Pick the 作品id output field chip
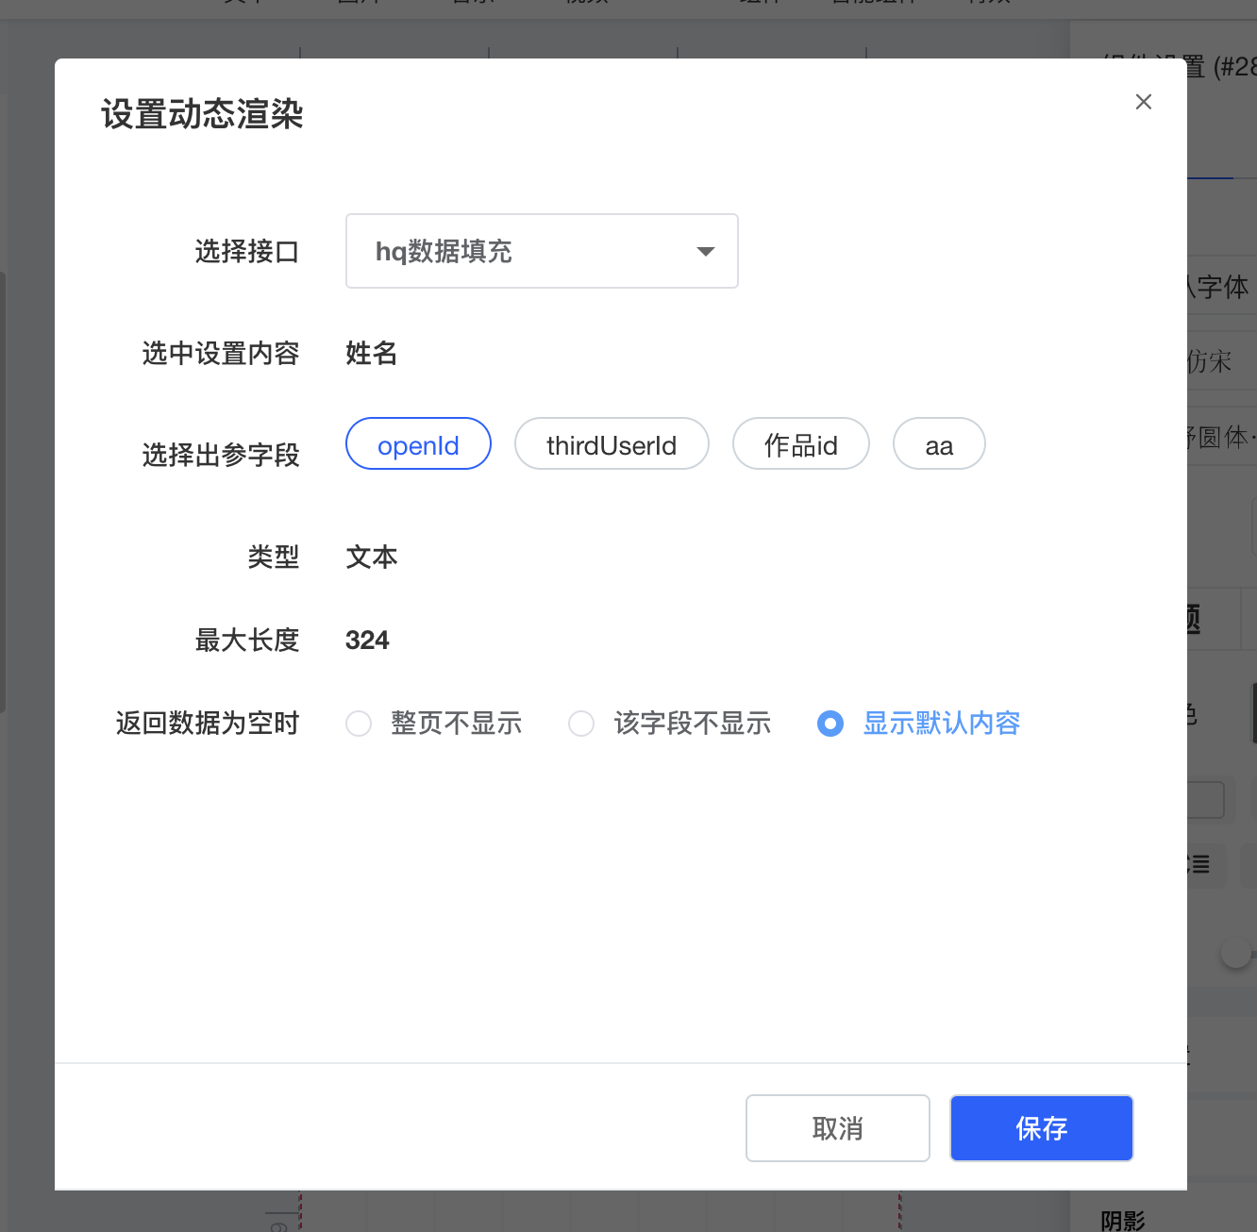 click(800, 444)
